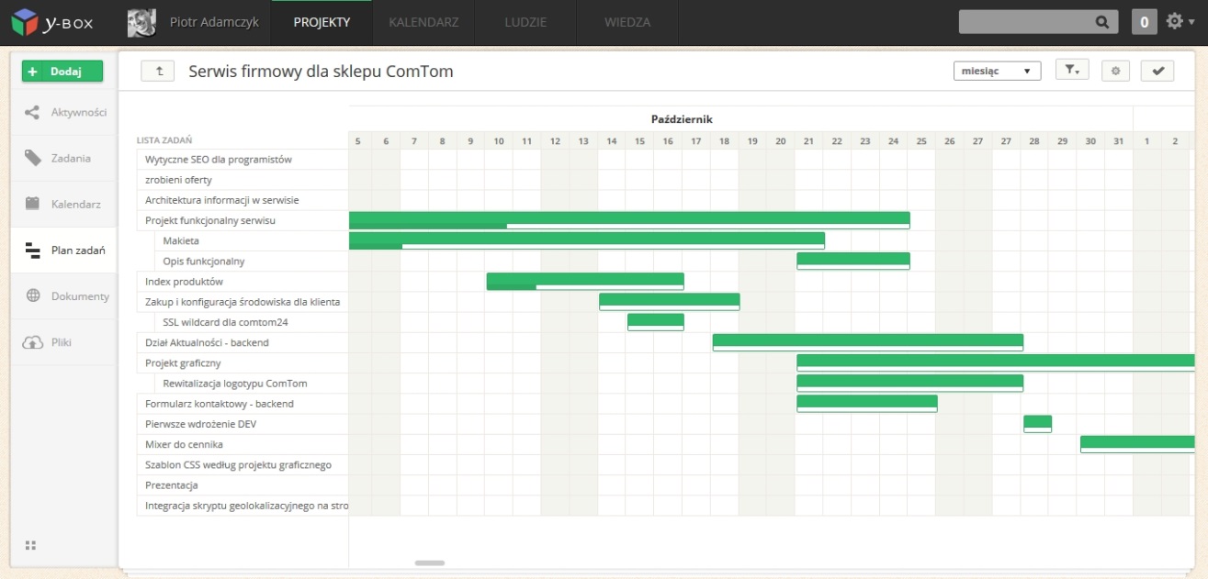The height and width of the screenshot is (579, 1208).
Task: Open the KALENDARZ top navigation tab
Action: (423, 22)
